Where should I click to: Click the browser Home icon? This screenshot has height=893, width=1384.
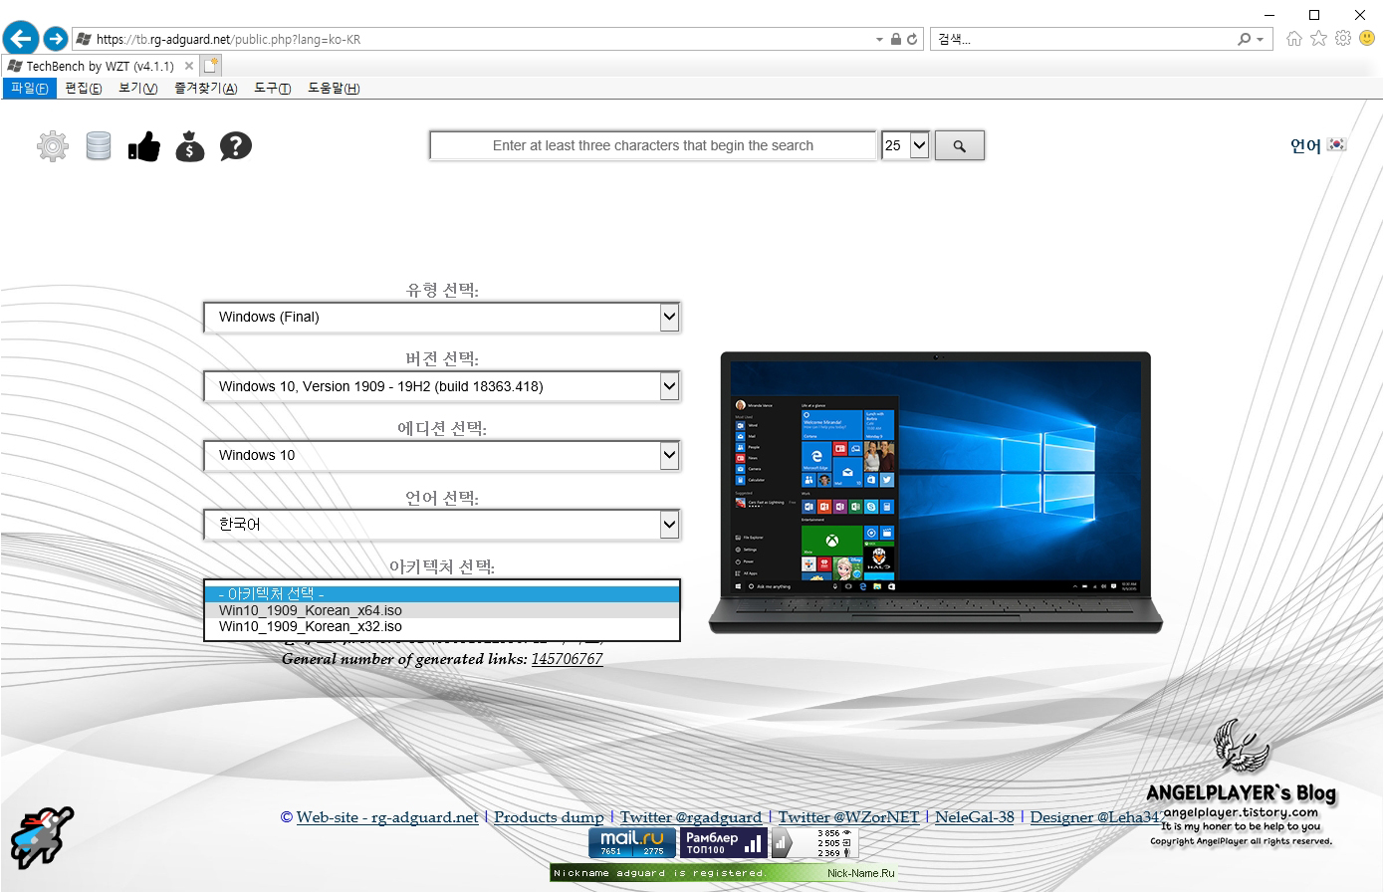(1293, 39)
